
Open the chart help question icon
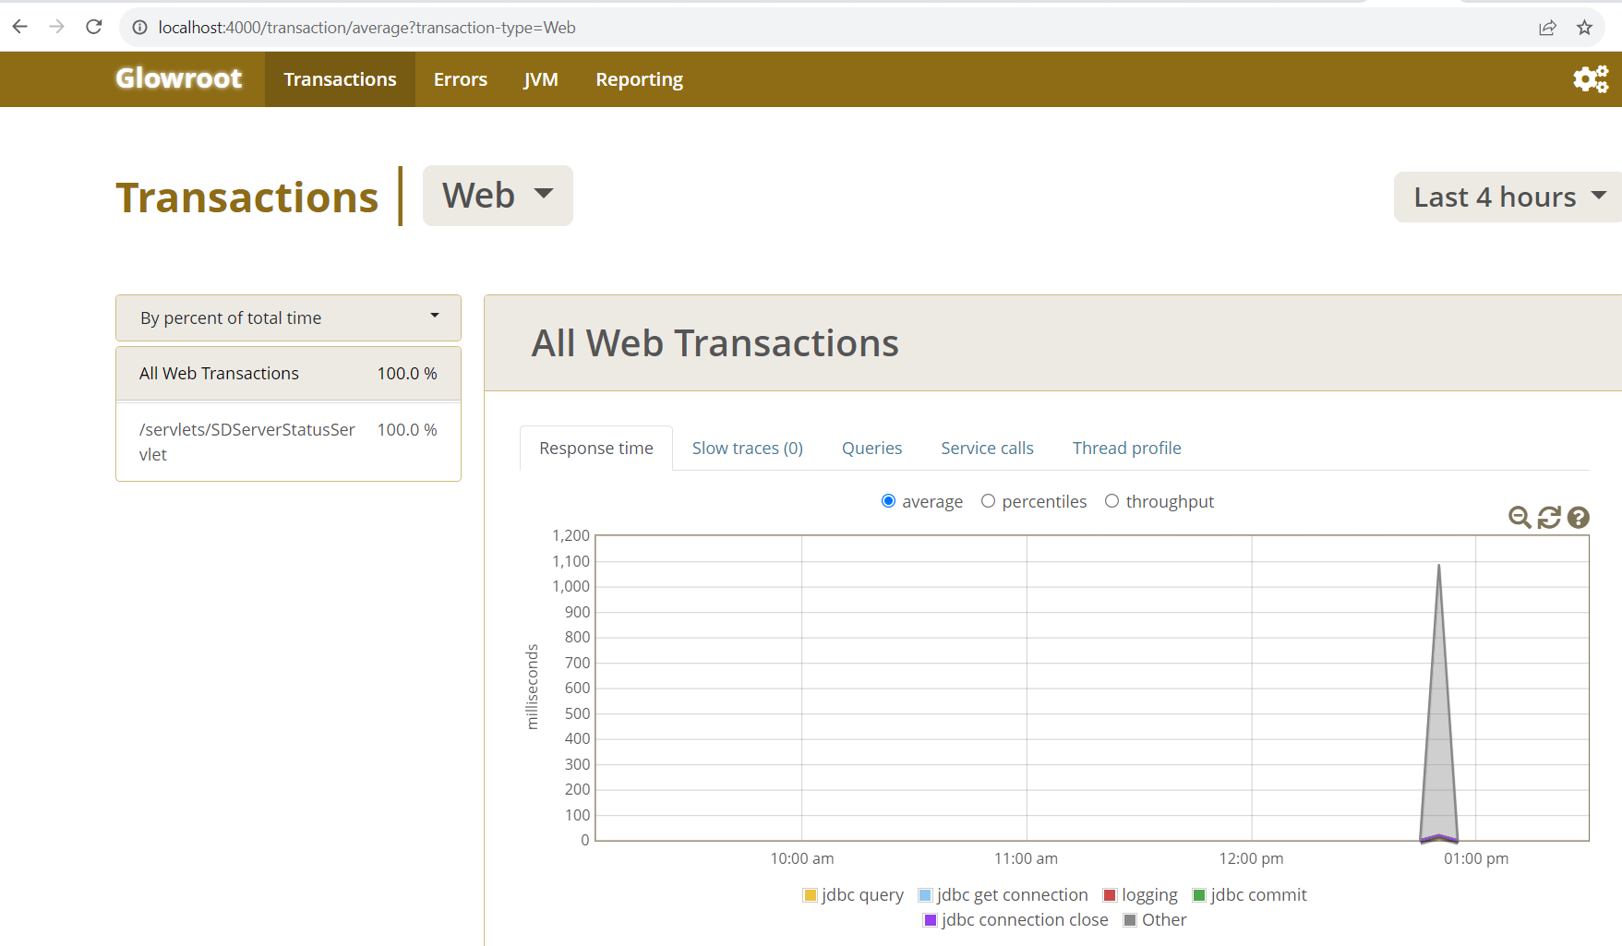point(1579,518)
